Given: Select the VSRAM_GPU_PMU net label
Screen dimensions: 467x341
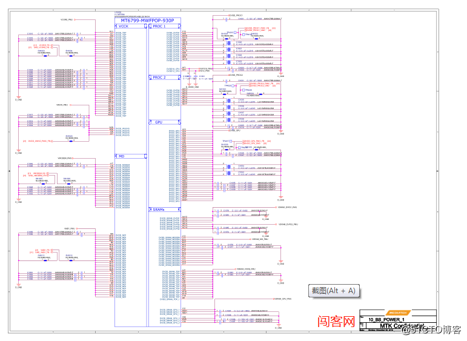Looking at the screenshot, I should (x=283, y=299).
